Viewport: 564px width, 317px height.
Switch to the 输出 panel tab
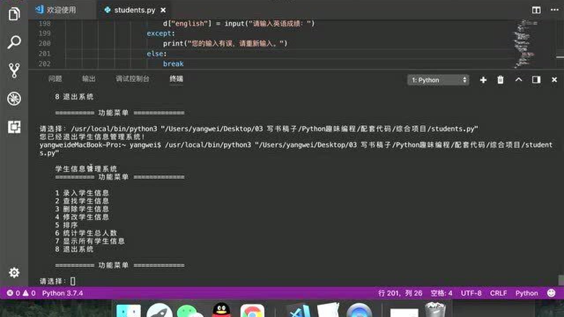point(89,79)
